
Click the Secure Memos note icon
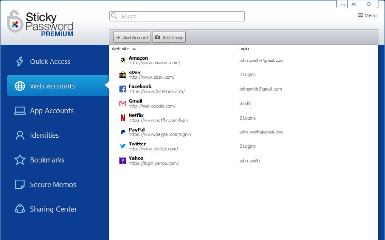[20, 184]
